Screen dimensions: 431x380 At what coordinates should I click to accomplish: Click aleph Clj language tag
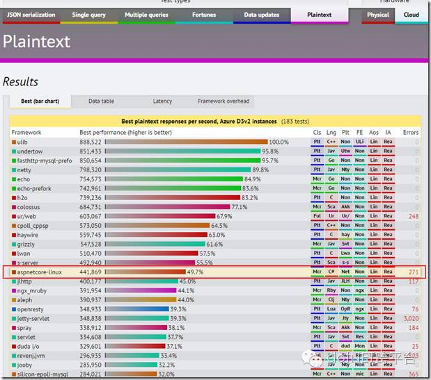click(x=331, y=299)
